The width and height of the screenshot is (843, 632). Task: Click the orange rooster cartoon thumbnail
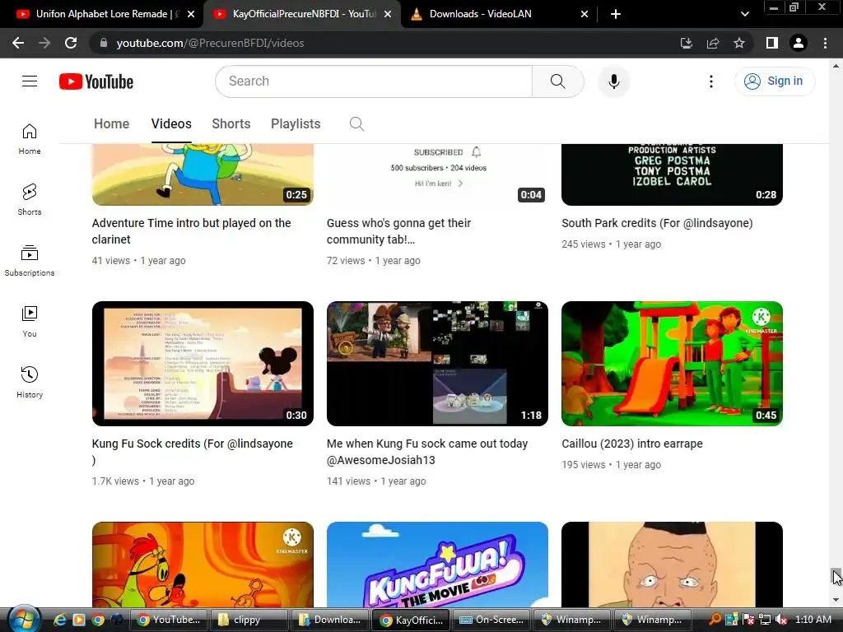pos(203,565)
